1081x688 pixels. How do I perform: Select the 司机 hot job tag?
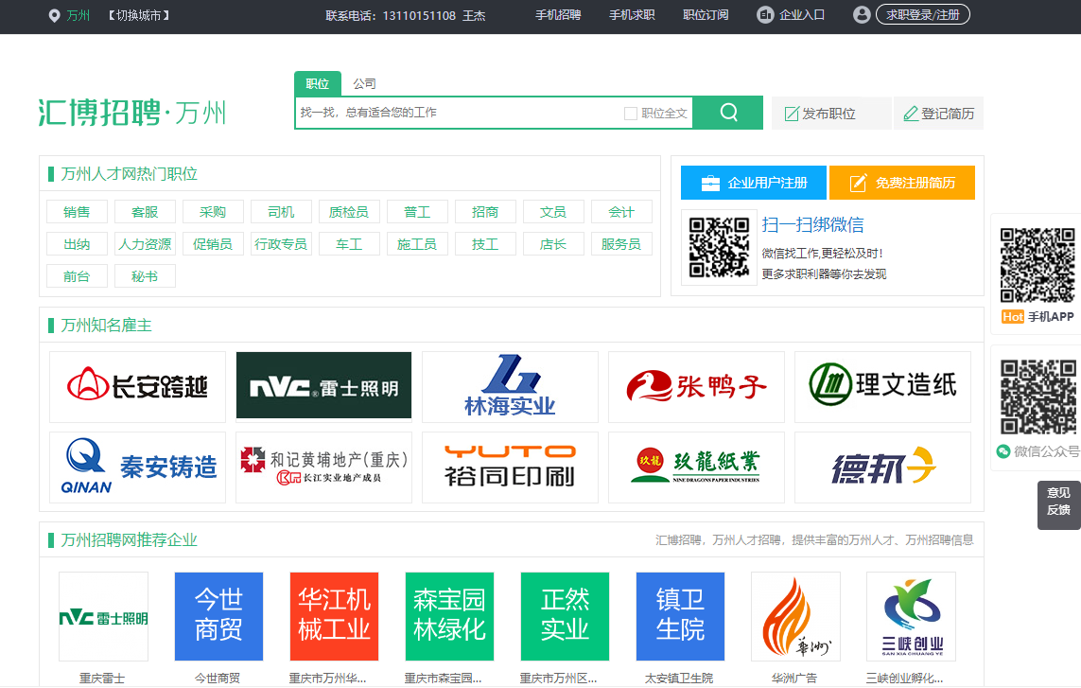(x=281, y=212)
